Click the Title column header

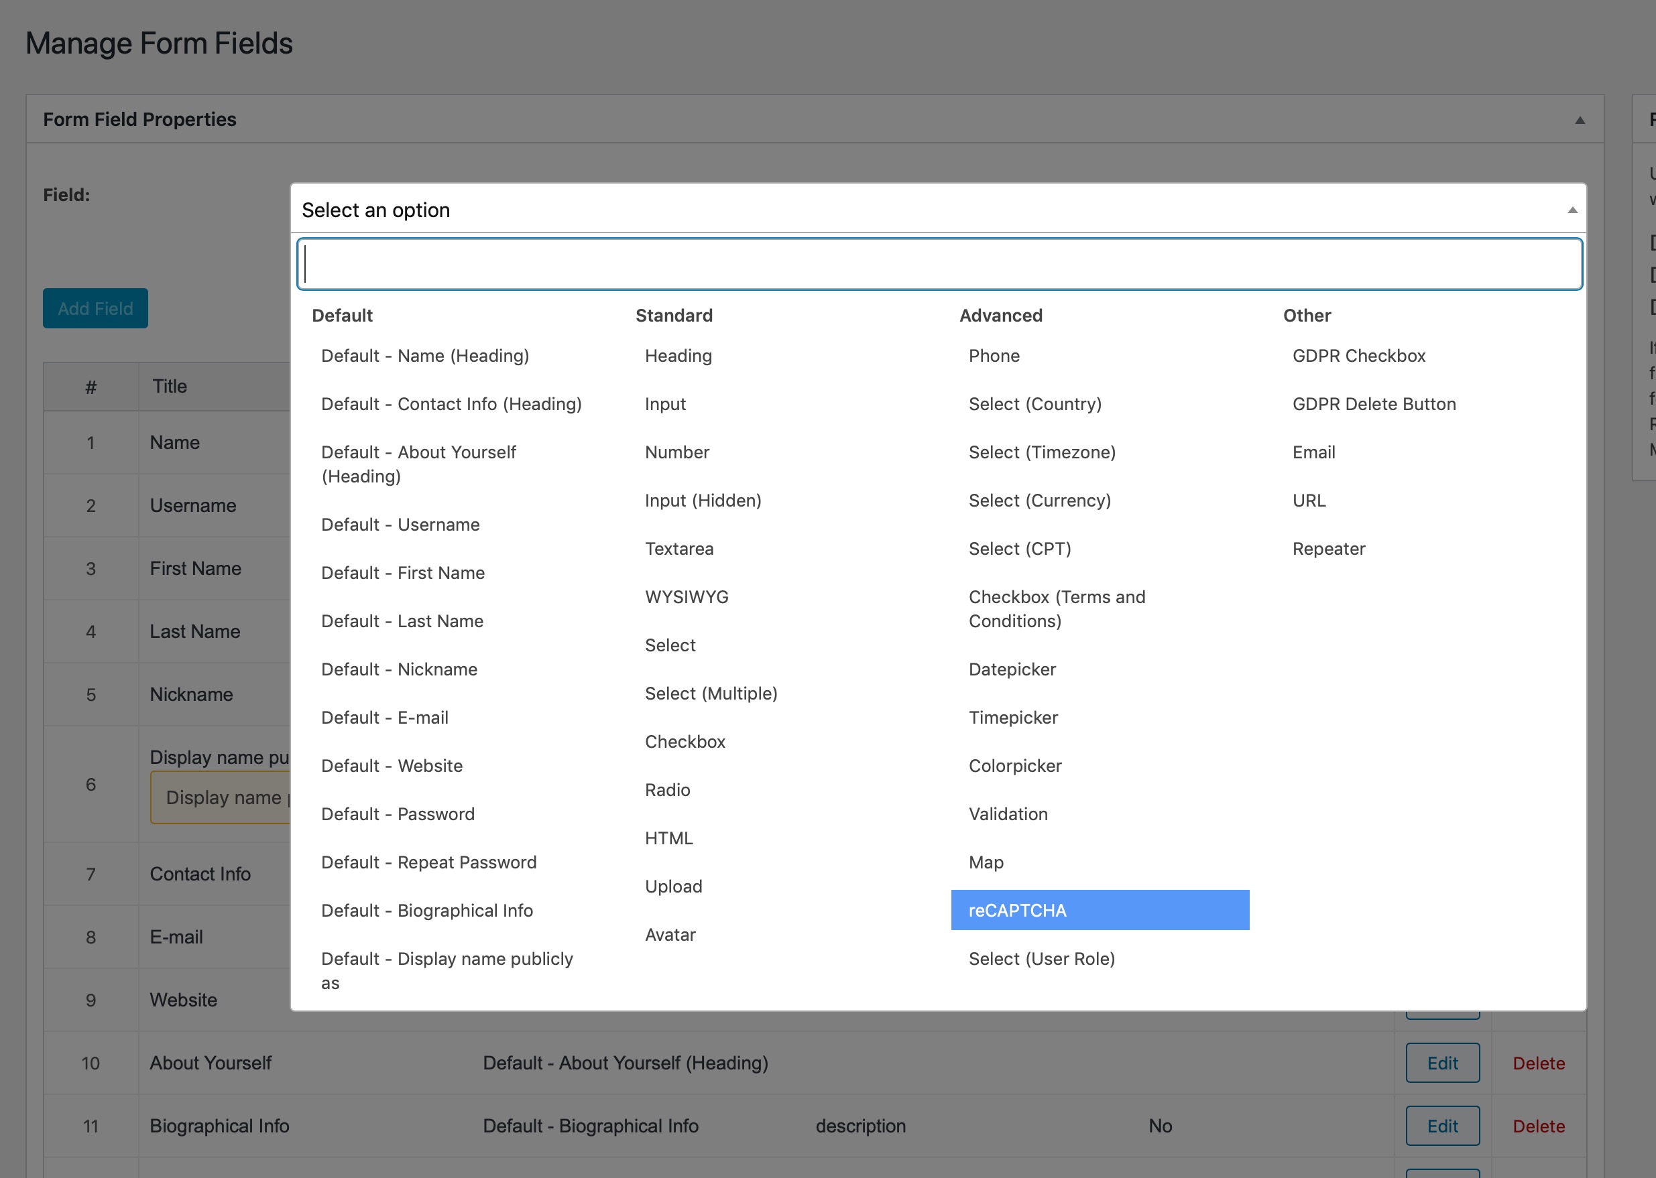click(x=170, y=386)
